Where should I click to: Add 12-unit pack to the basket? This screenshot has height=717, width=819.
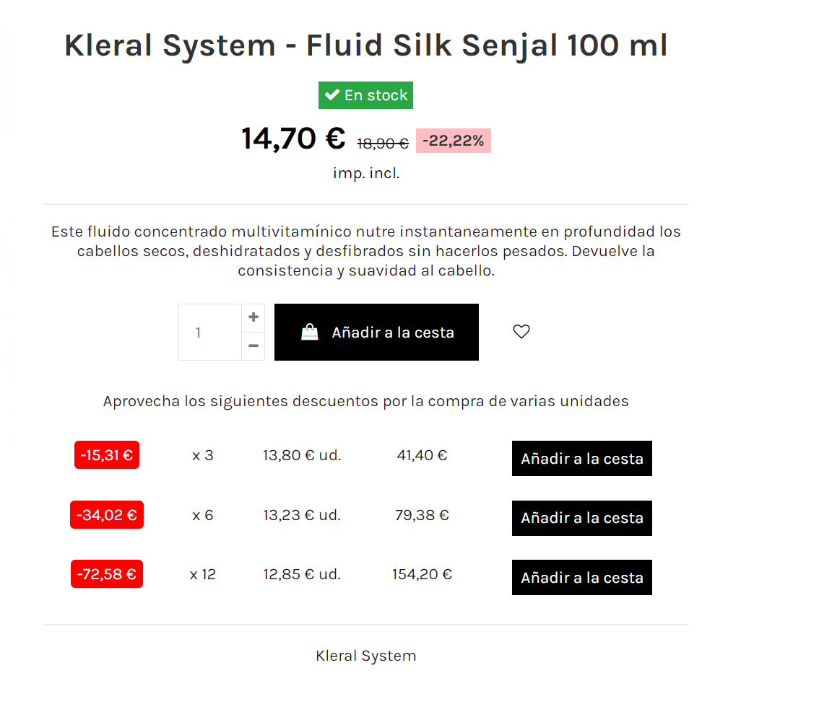coord(581,578)
